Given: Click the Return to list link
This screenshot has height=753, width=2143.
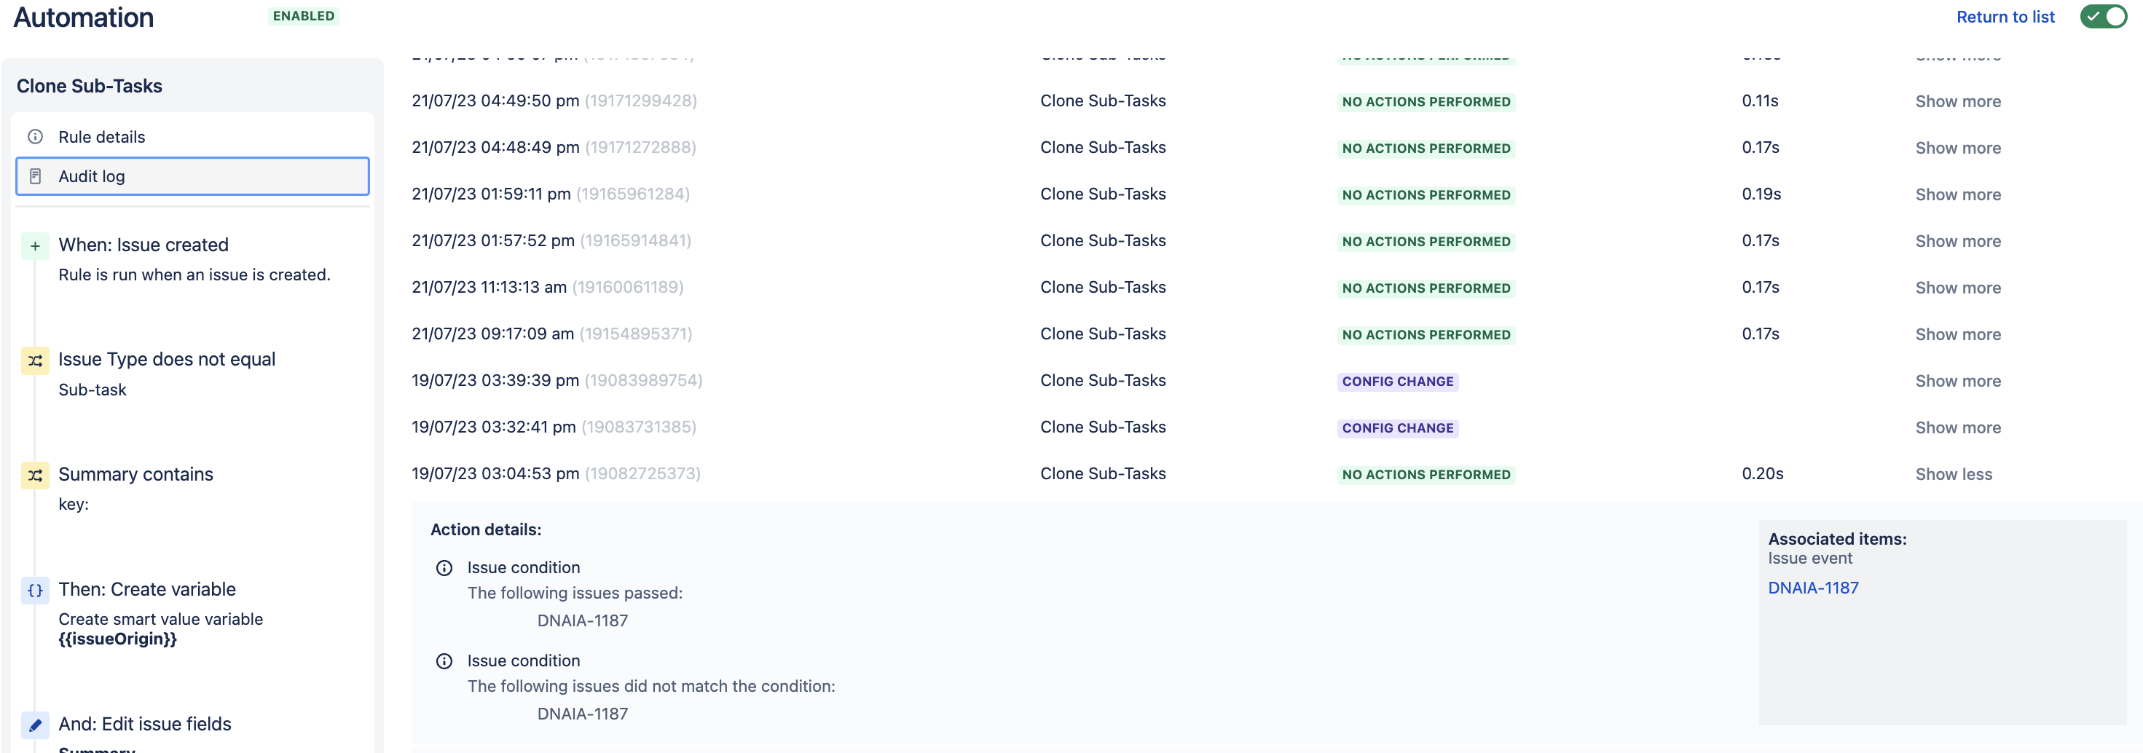Looking at the screenshot, I should (2006, 16).
